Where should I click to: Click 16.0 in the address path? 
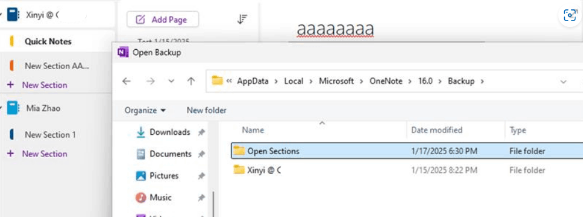[425, 82]
